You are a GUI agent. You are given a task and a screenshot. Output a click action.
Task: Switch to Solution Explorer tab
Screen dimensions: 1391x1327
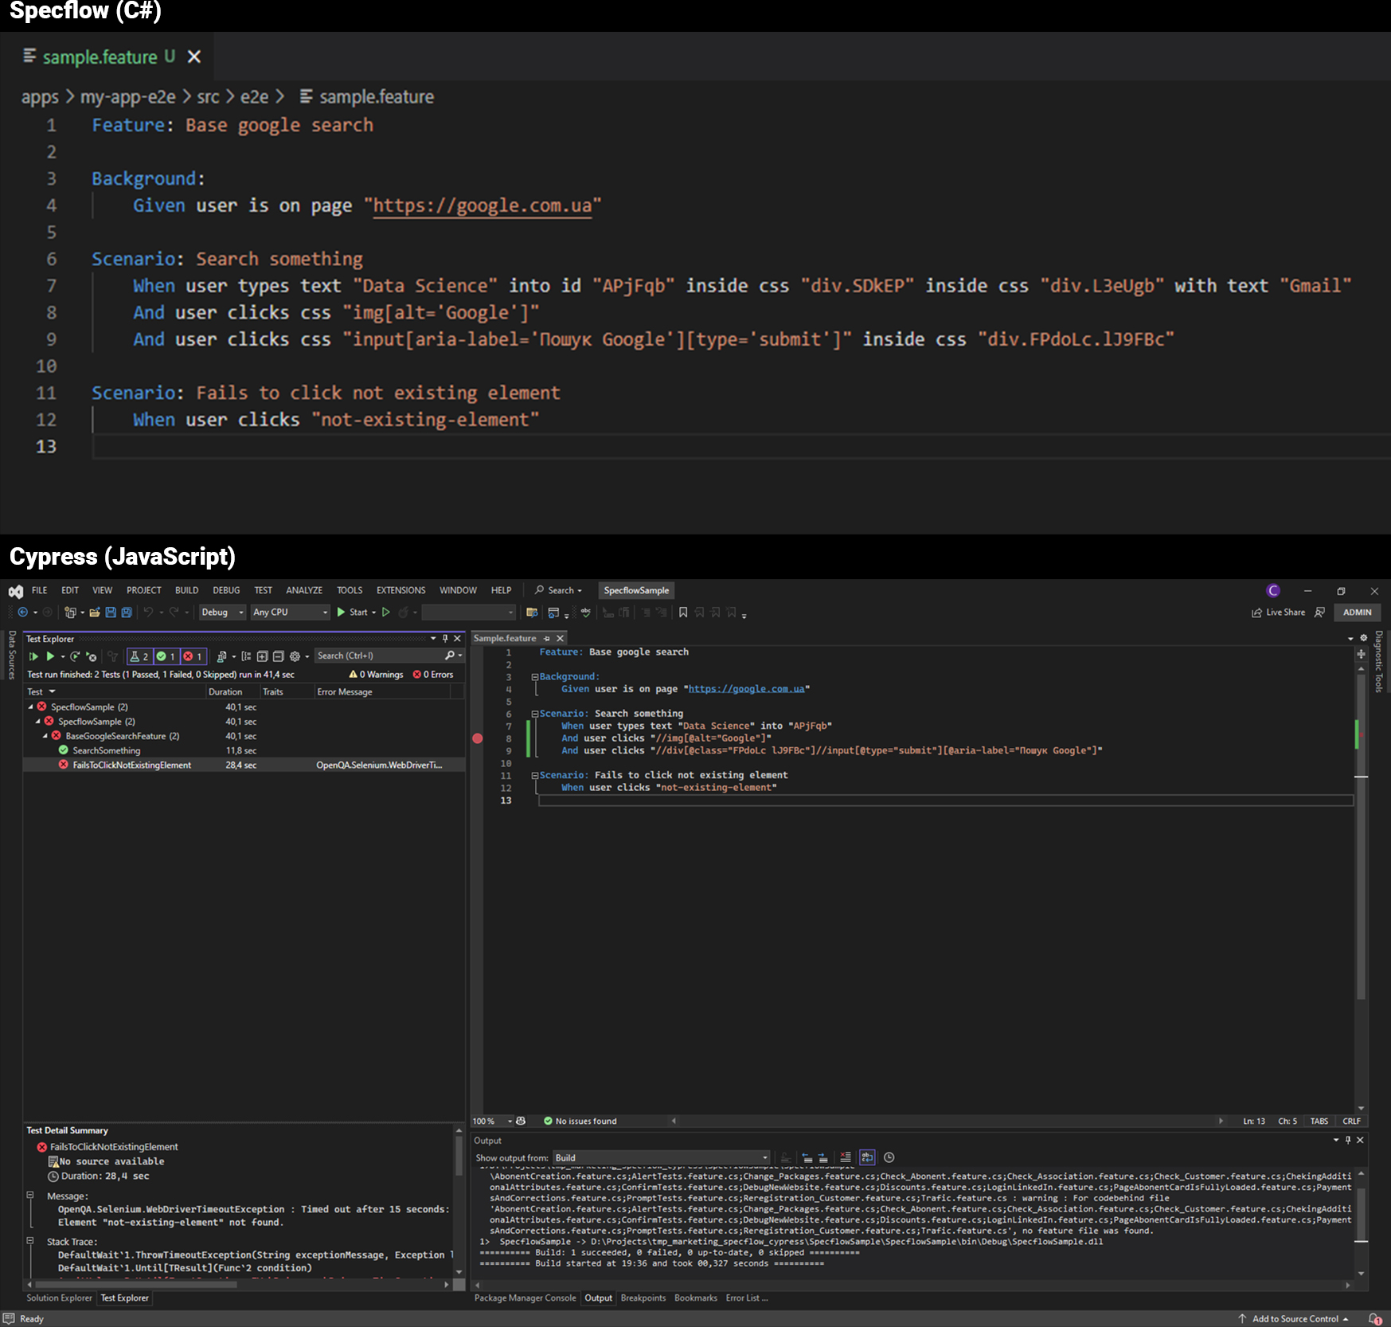60,1298
